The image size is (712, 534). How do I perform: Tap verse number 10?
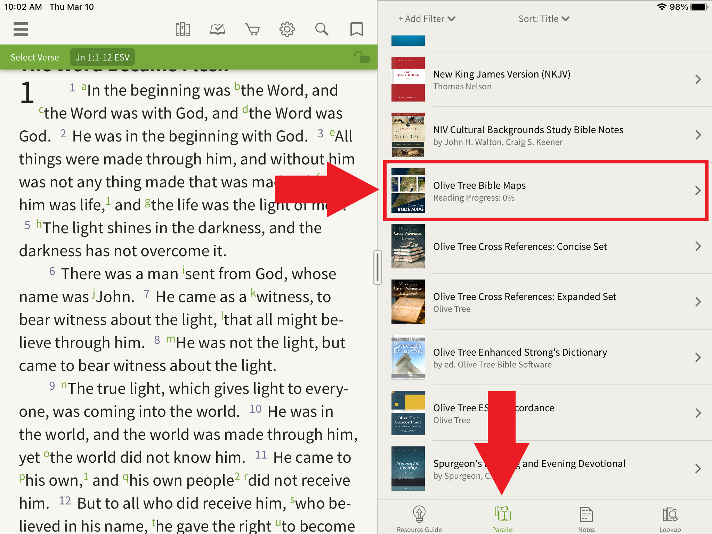point(256,409)
